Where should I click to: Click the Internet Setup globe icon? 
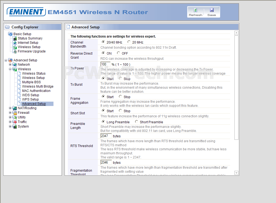15,43
